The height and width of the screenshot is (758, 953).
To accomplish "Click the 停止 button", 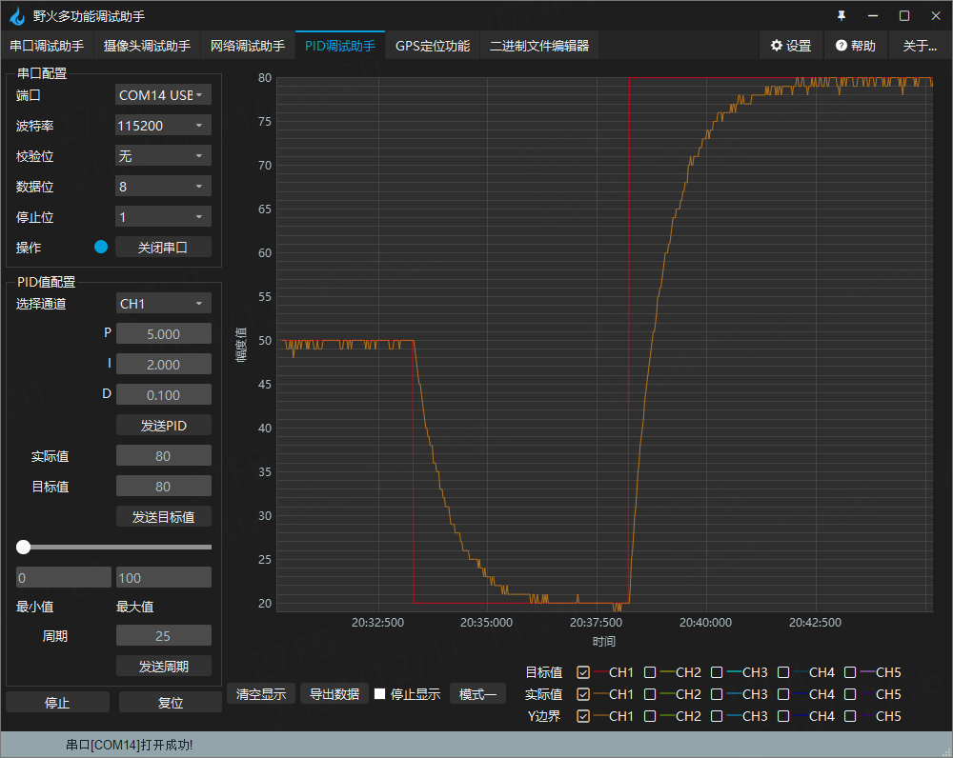I will (58, 702).
